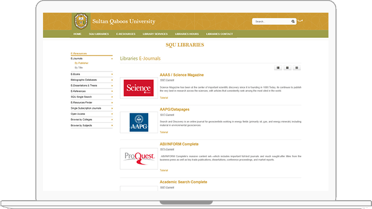
Task: Open the ProQuest logo thumbnail
Action: 139,159
